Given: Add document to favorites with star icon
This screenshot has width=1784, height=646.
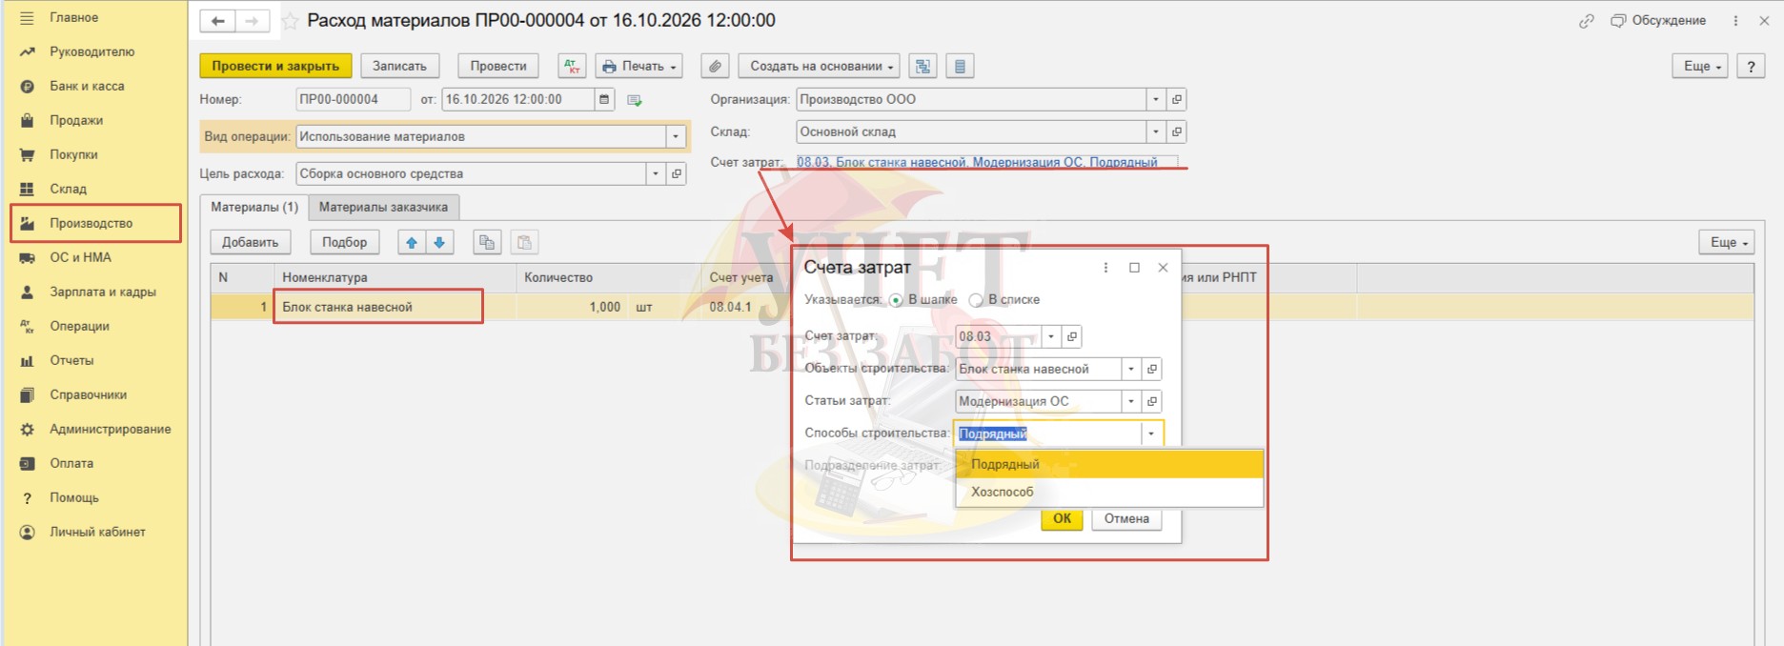Looking at the screenshot, I should pos(290,21).
